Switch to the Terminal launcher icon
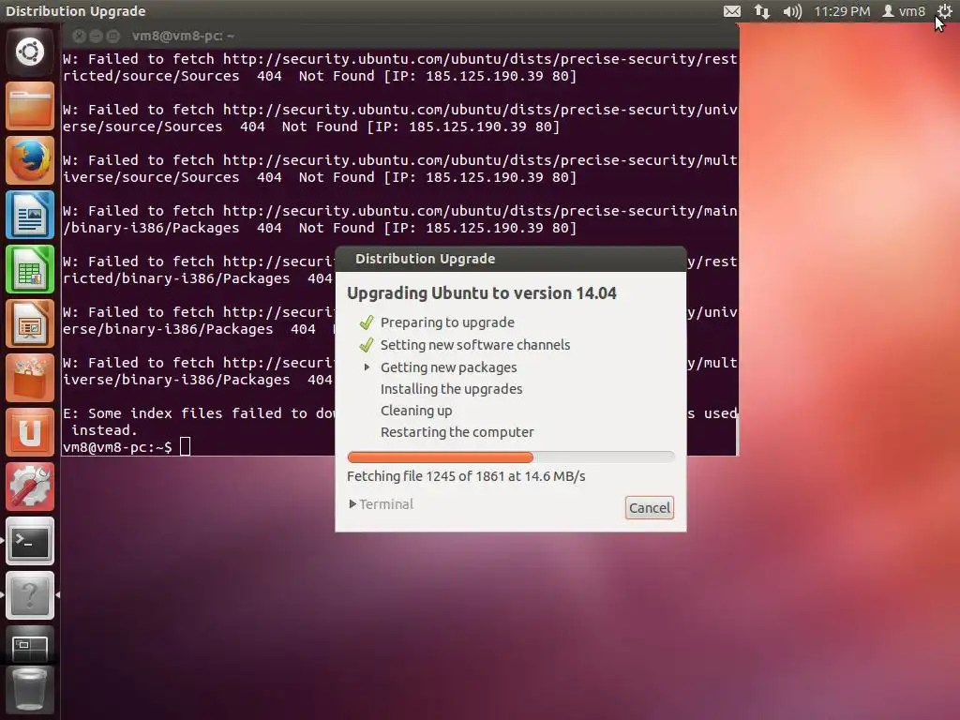 29,541
